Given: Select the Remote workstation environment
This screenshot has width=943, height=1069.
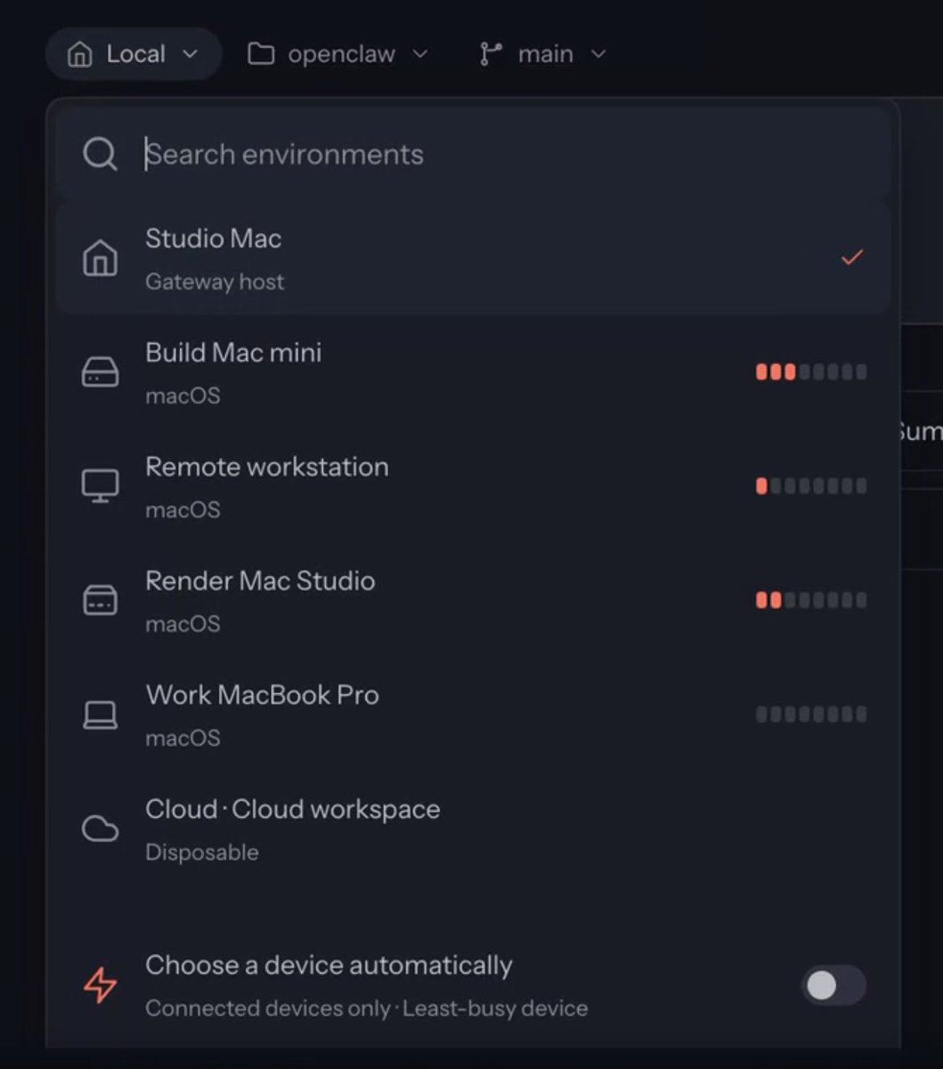Looking at the screenshot, I should (x=473, y=486).
